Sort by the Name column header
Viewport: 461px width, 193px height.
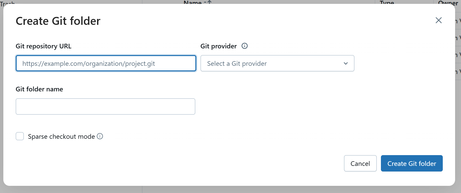point(193,2)
